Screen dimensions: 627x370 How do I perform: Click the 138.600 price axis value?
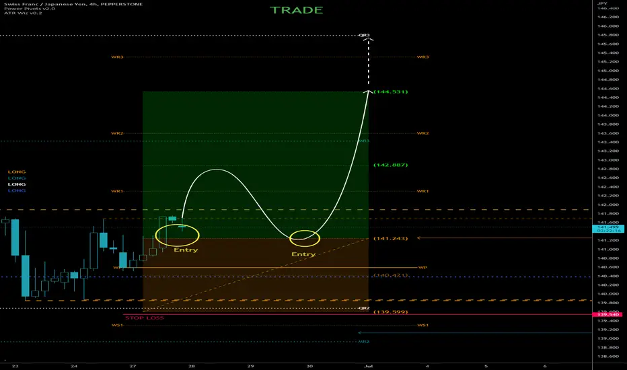tap(607, 357)
